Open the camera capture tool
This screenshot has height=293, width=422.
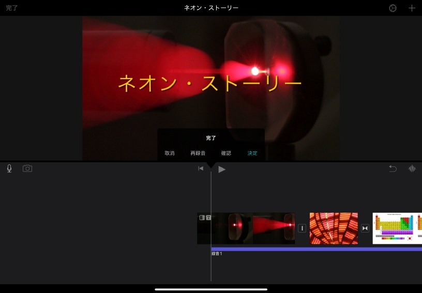(27, 168)
